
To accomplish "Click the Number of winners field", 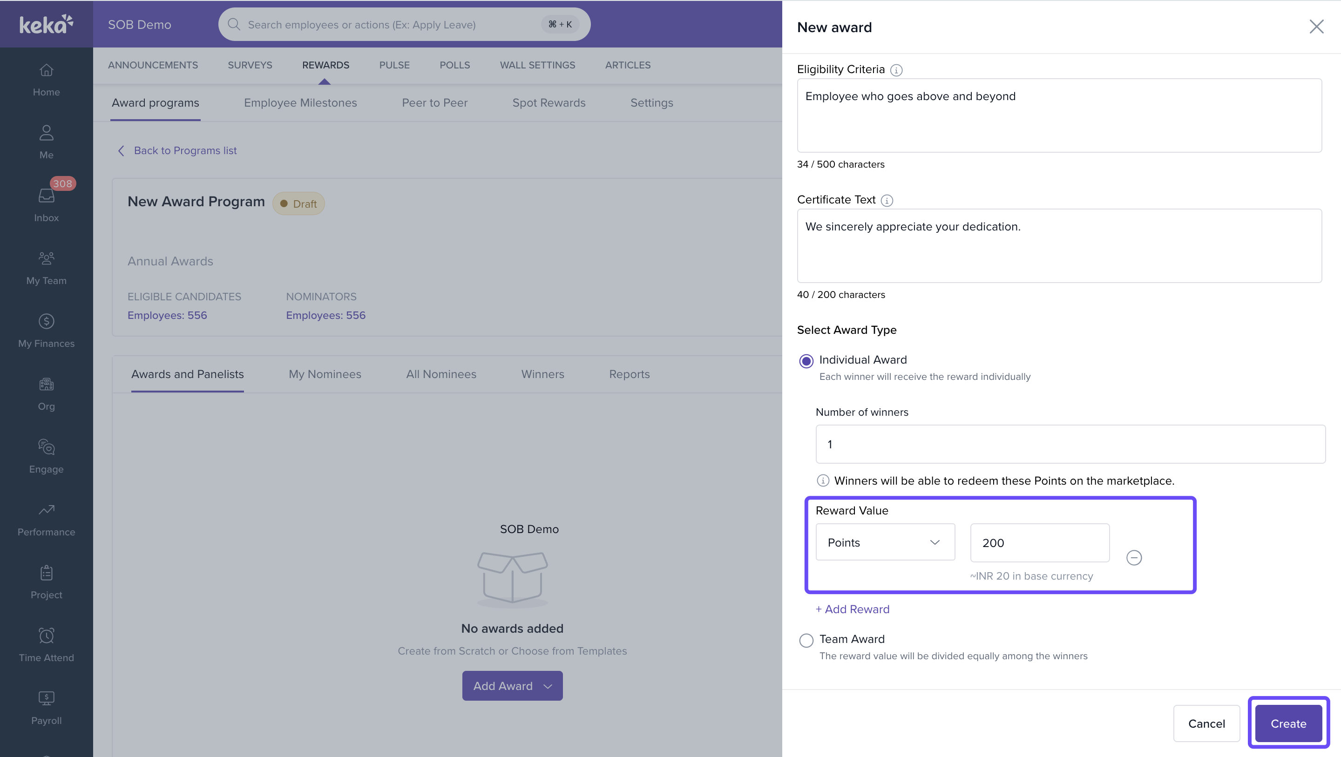I will (x=1070, y=444).
